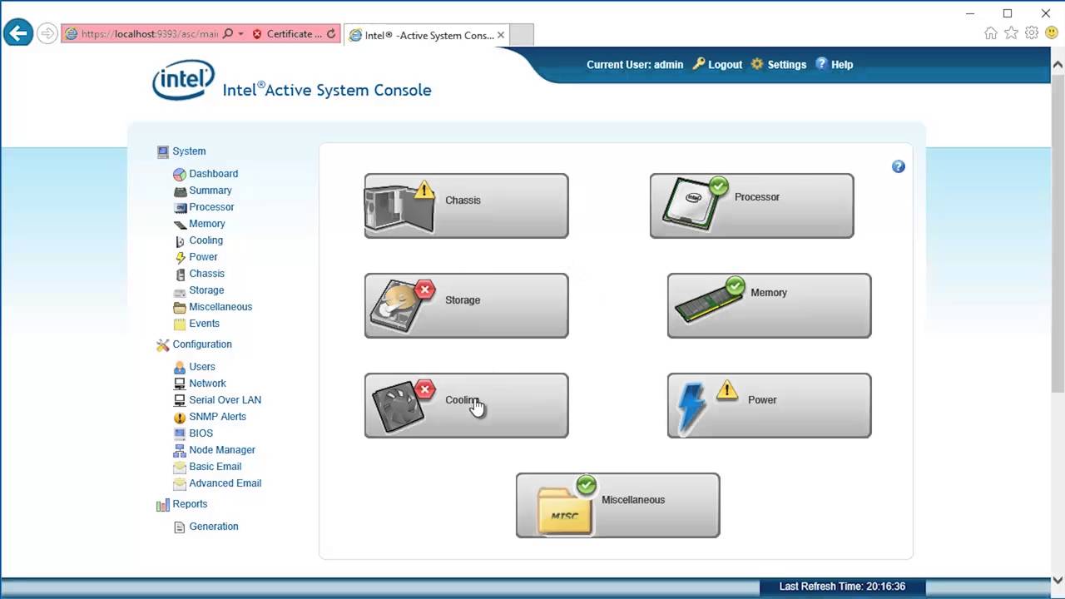
Task: Click the browser back arrow button
Action: 17,33
